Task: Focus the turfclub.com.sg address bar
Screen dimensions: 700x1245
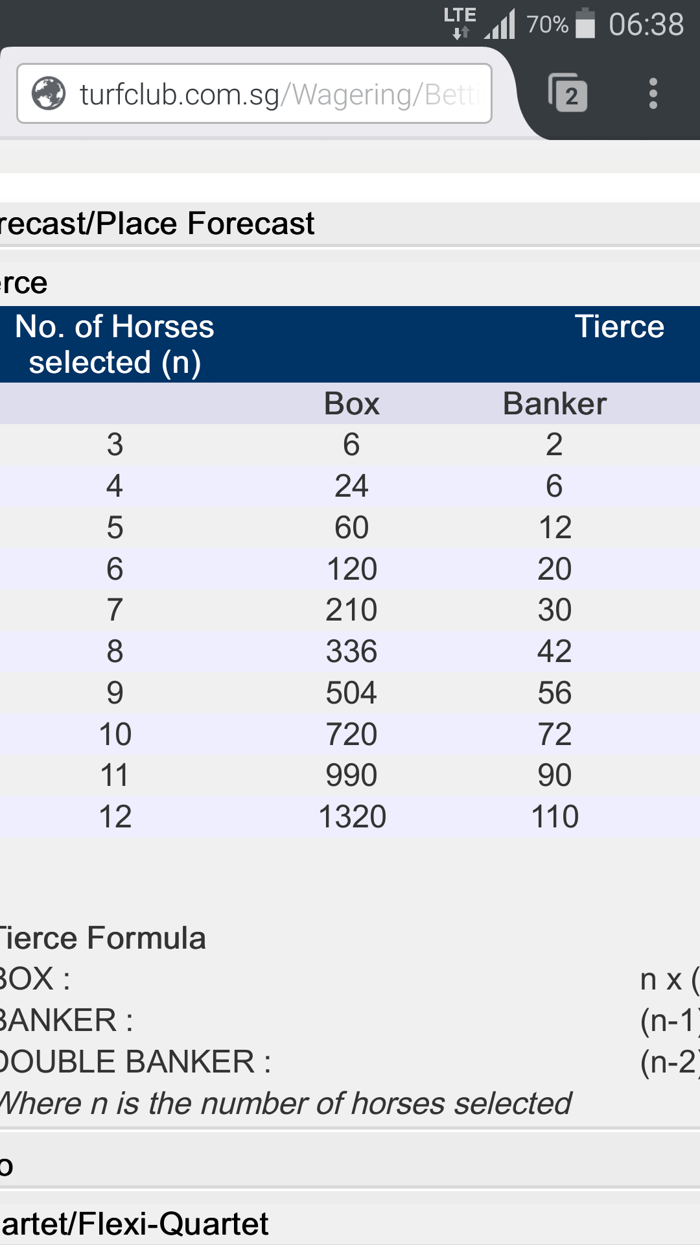Action: click(254, 93)
